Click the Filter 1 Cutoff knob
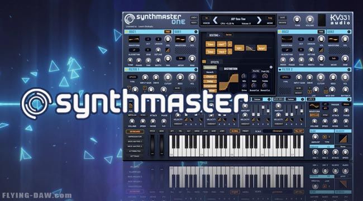This screenshot has height=201, width=363. [168, 77]
